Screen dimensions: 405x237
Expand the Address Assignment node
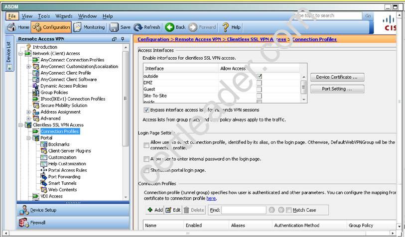(x=28, y=112)
